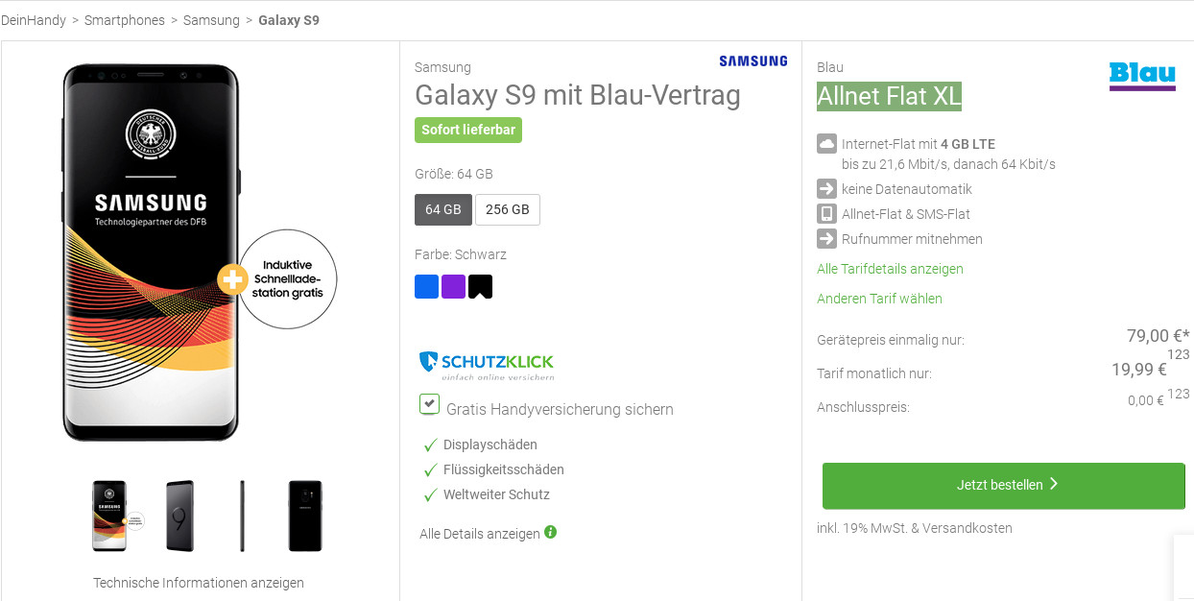1194x601 pixels.
Task: Select the 64 GB storage option
Action: (x=443, y=209)
